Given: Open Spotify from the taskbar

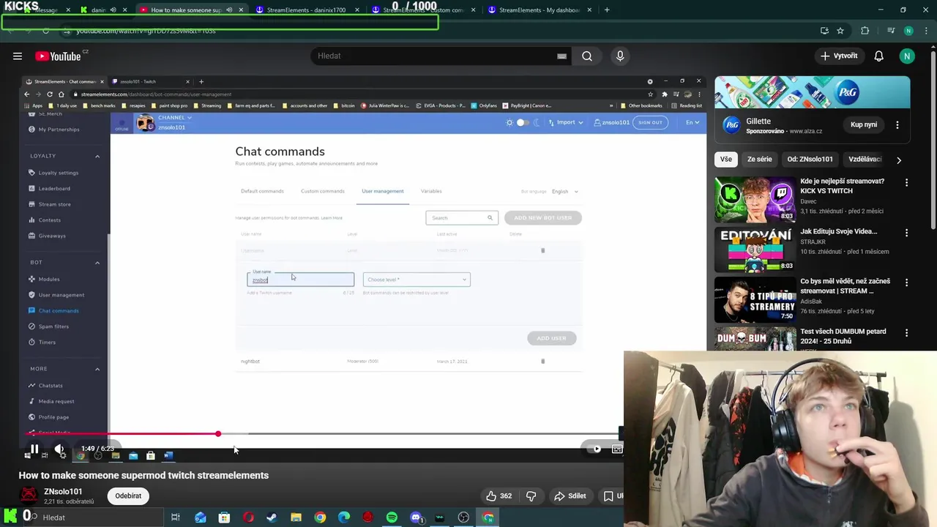Looking at the screenshot, I should [x=392, y=517].
